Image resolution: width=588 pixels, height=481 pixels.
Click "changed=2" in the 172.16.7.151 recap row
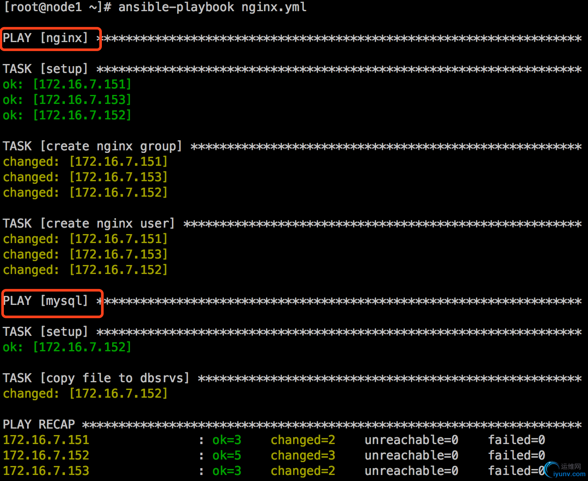(x=303, y=440)
